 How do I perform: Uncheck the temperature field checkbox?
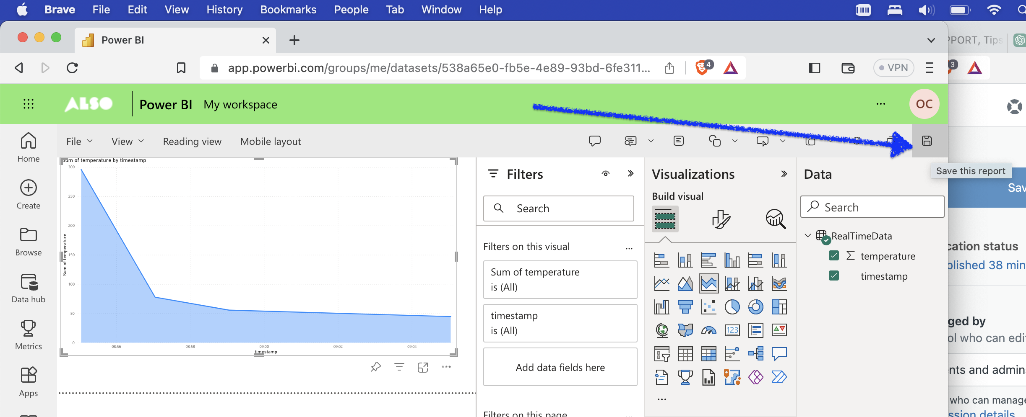tap(834, 255)
